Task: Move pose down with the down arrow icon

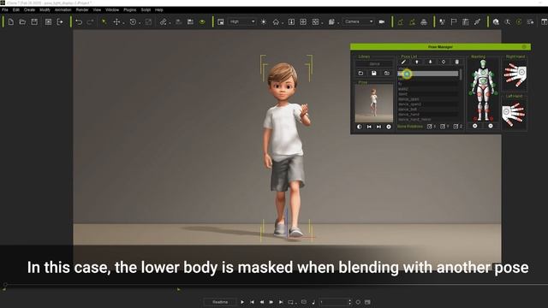Action: [x=430, y=62]
